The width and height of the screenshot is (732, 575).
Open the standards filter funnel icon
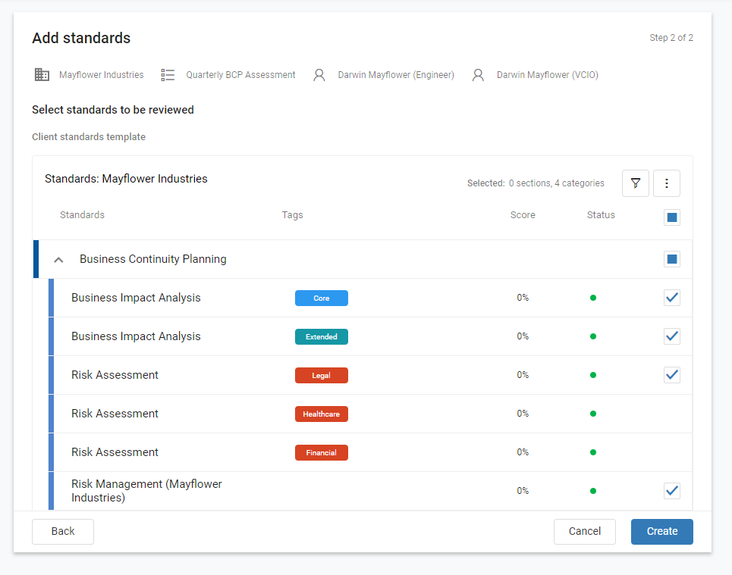(x=636, y=183)
